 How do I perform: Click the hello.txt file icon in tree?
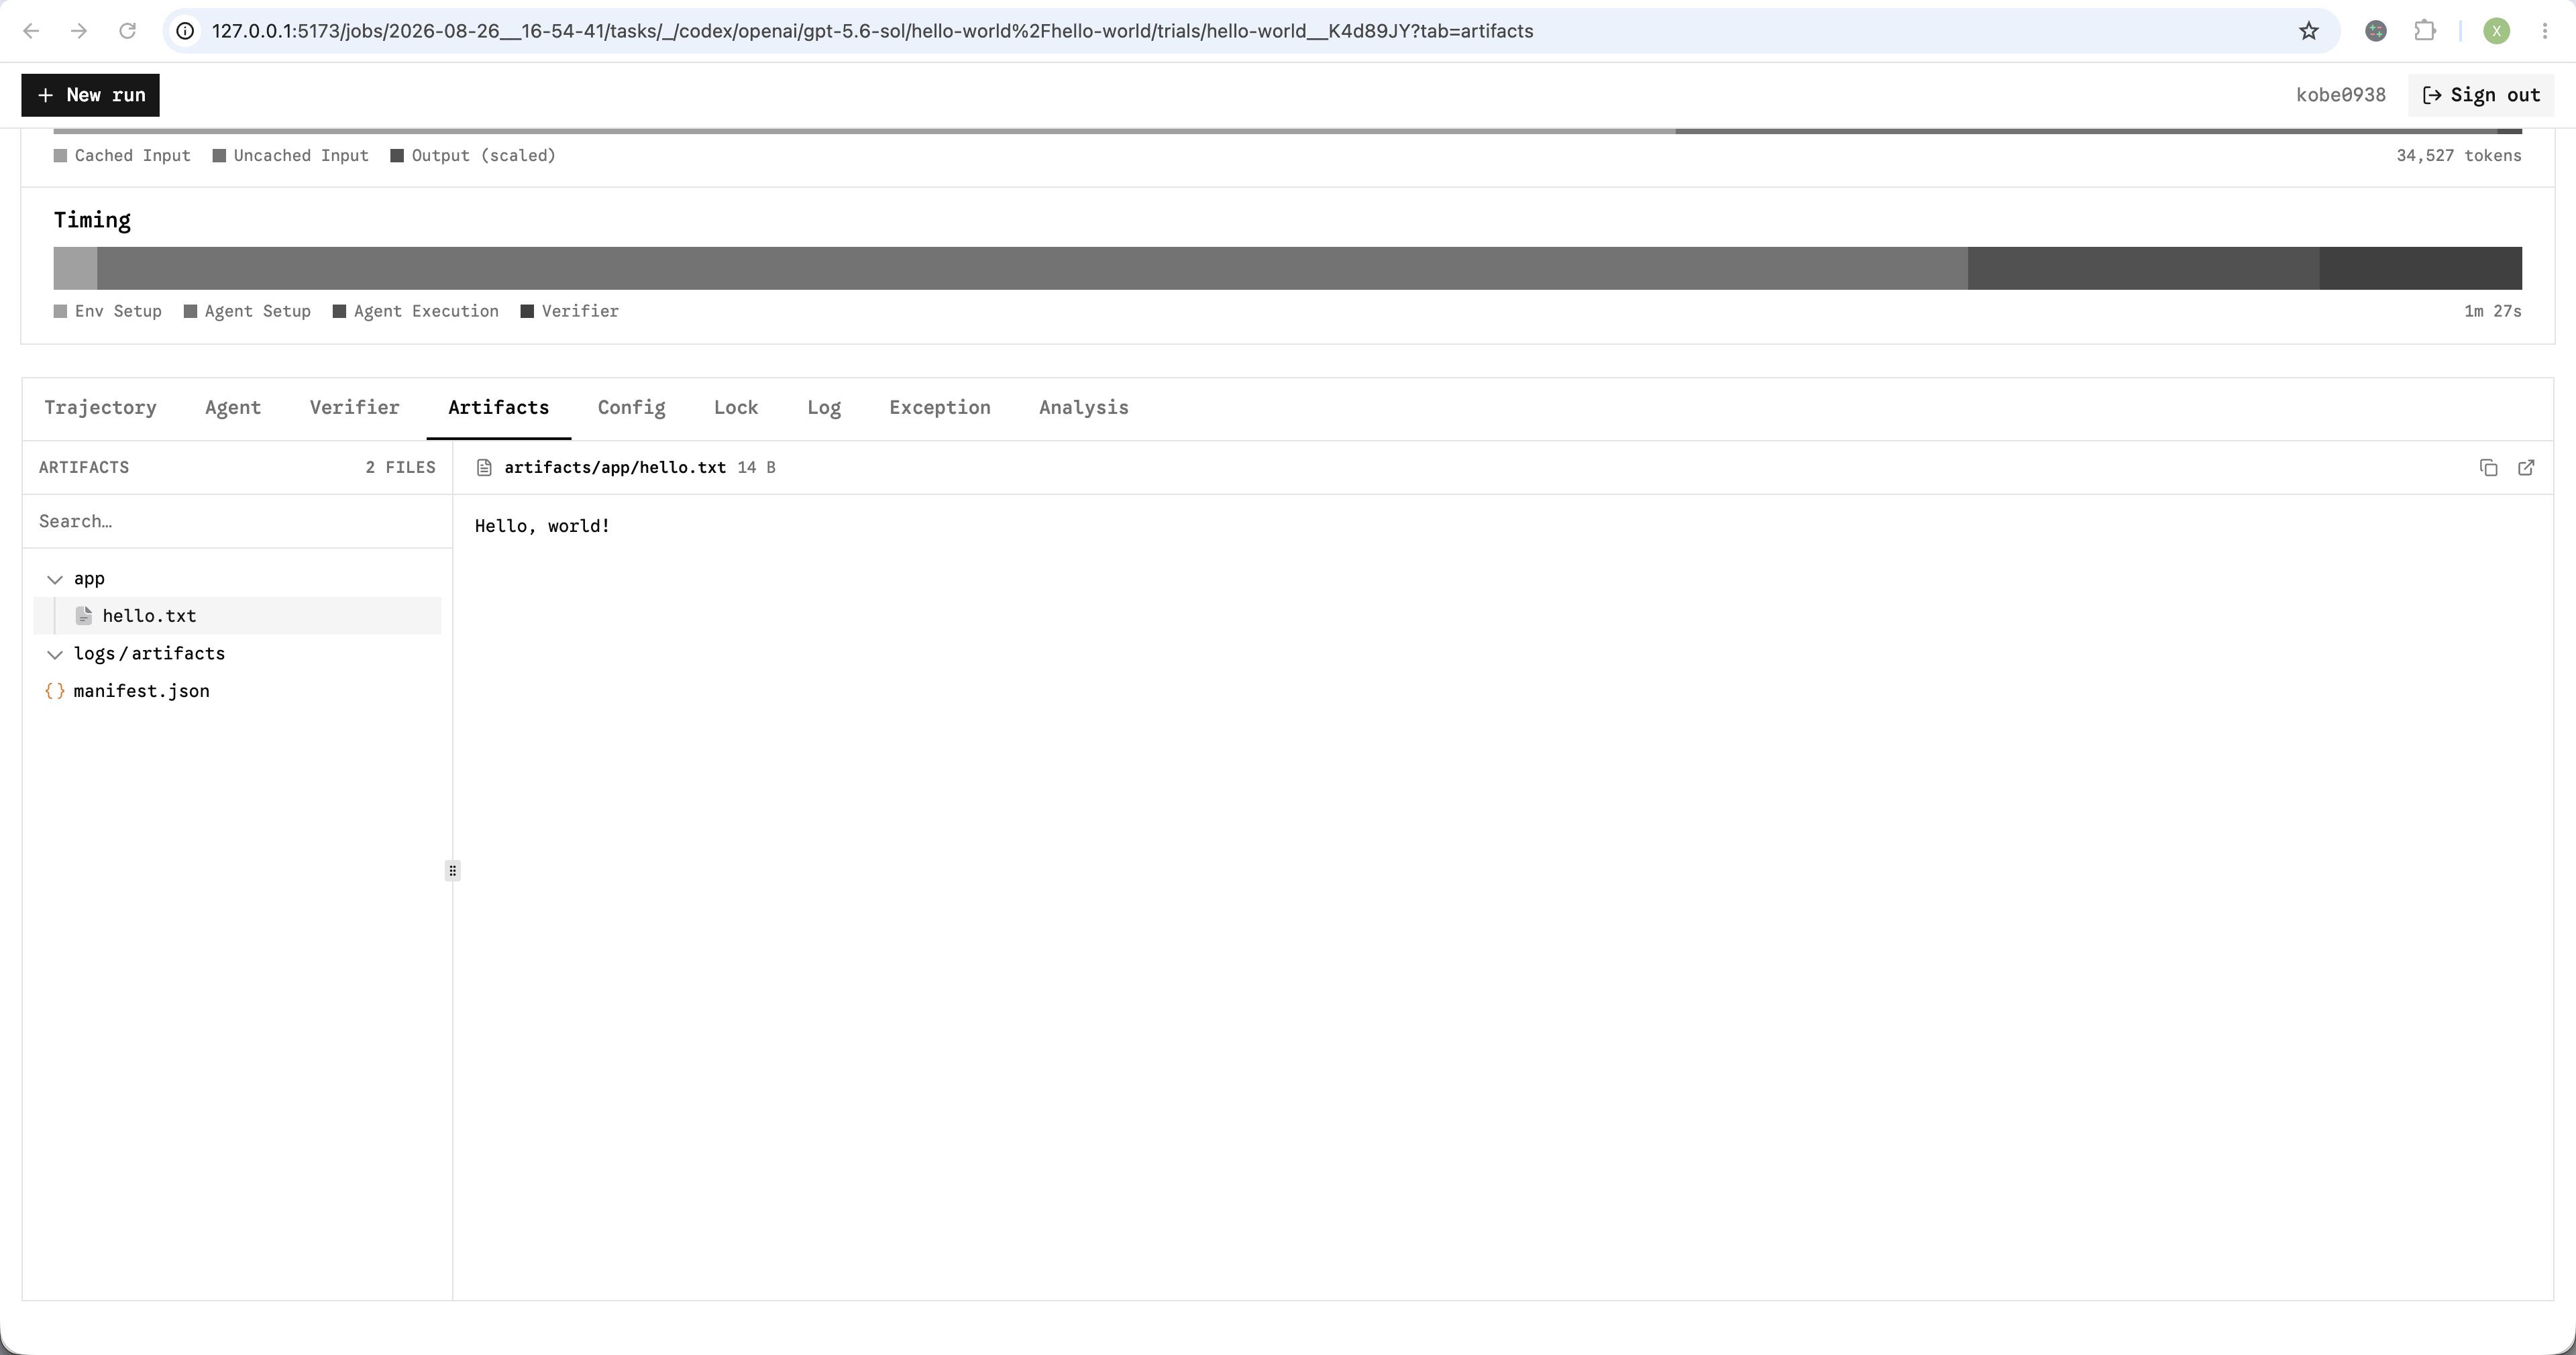84,616
